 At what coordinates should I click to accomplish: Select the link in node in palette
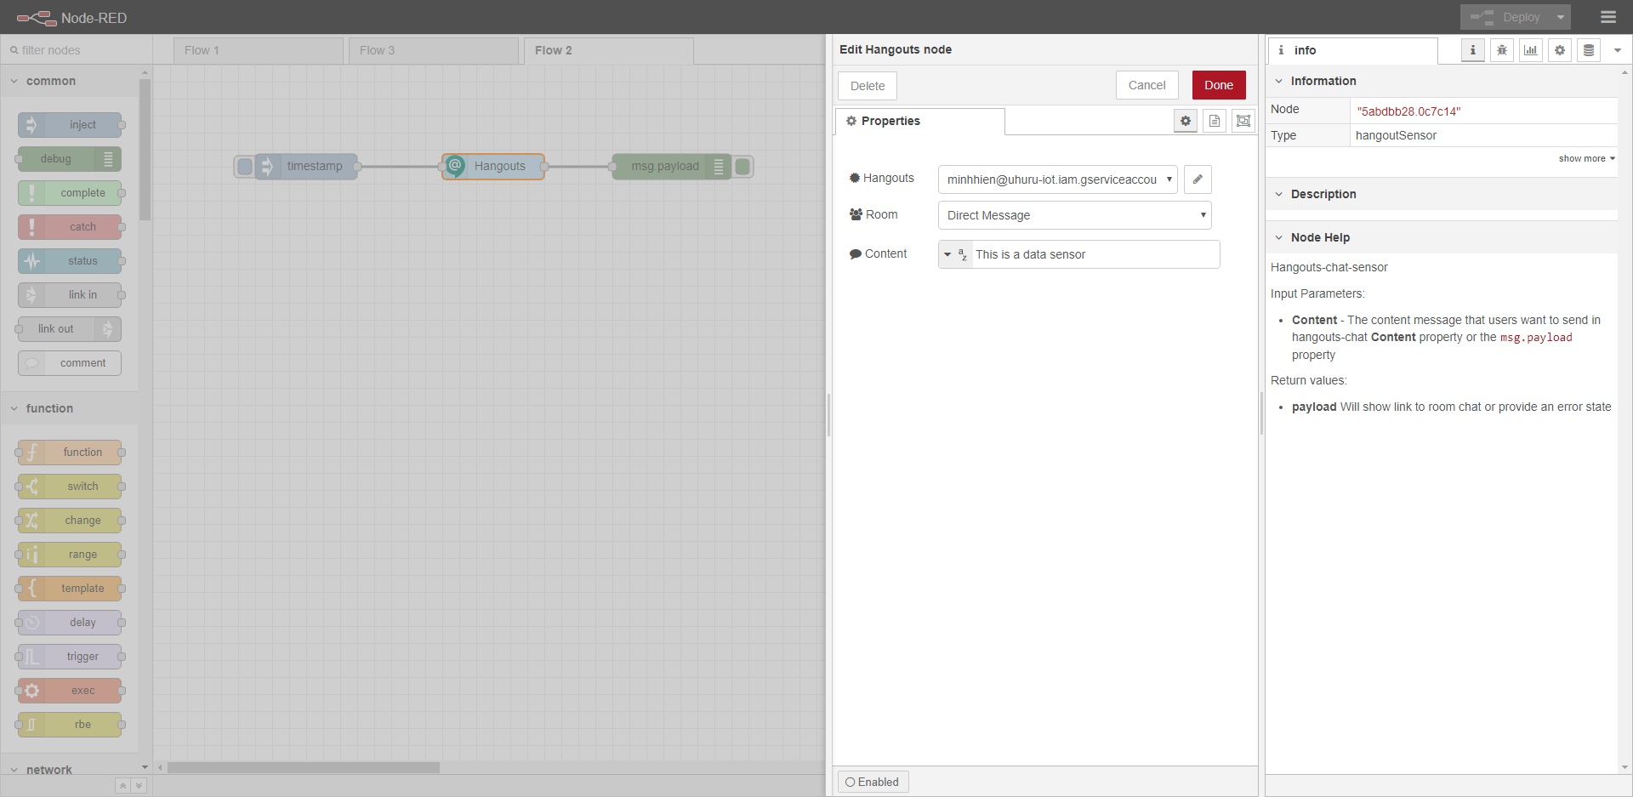pos(70,295)
